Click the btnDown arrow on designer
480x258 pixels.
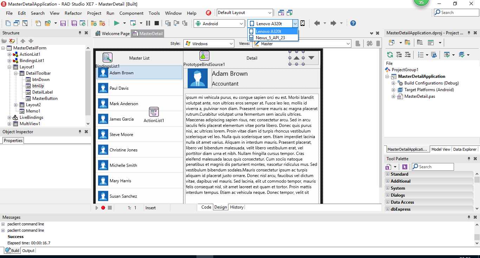311,58
